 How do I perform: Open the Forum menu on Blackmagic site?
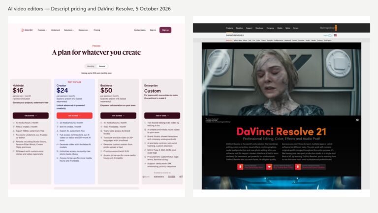[x=296, y=28]
